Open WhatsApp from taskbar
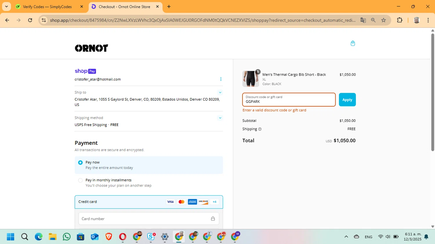Screen dimensions: 435x244 click(66, 237)
